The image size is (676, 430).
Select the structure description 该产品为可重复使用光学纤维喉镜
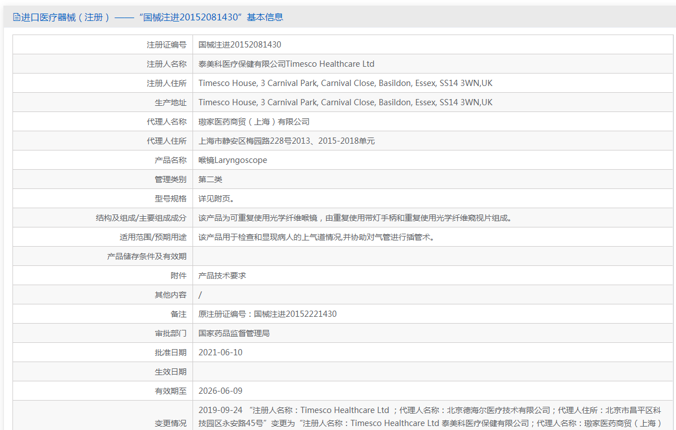coord(356,218)
